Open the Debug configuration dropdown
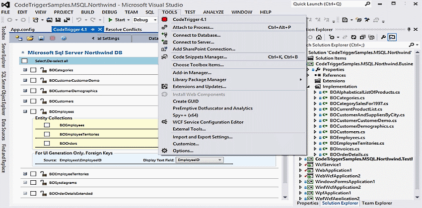This screenshot has height=208, width=422. (x=154, y=20)
